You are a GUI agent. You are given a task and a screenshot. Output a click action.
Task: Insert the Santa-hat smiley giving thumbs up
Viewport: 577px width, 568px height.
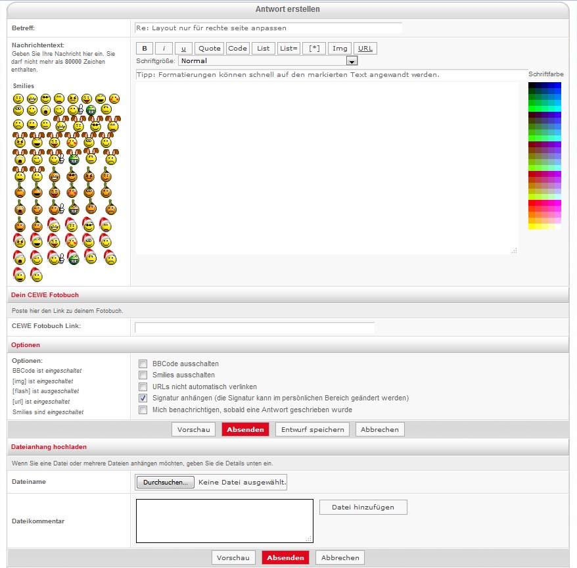click(57, 258)
